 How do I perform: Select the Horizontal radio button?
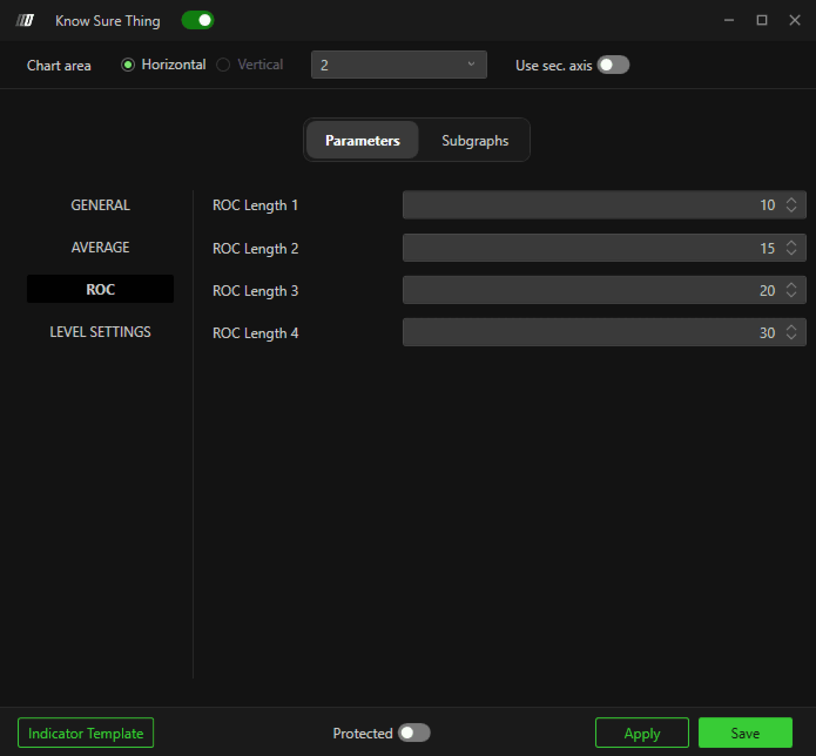(128, 65)
